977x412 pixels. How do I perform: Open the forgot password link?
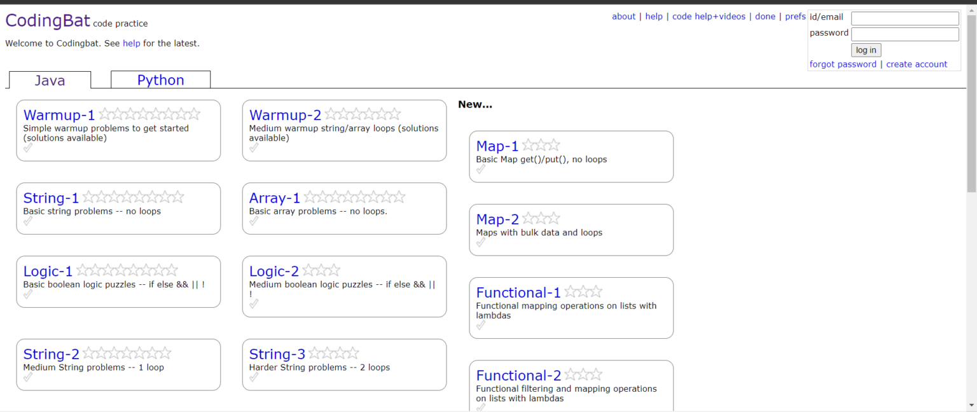[x=843, y=64]
